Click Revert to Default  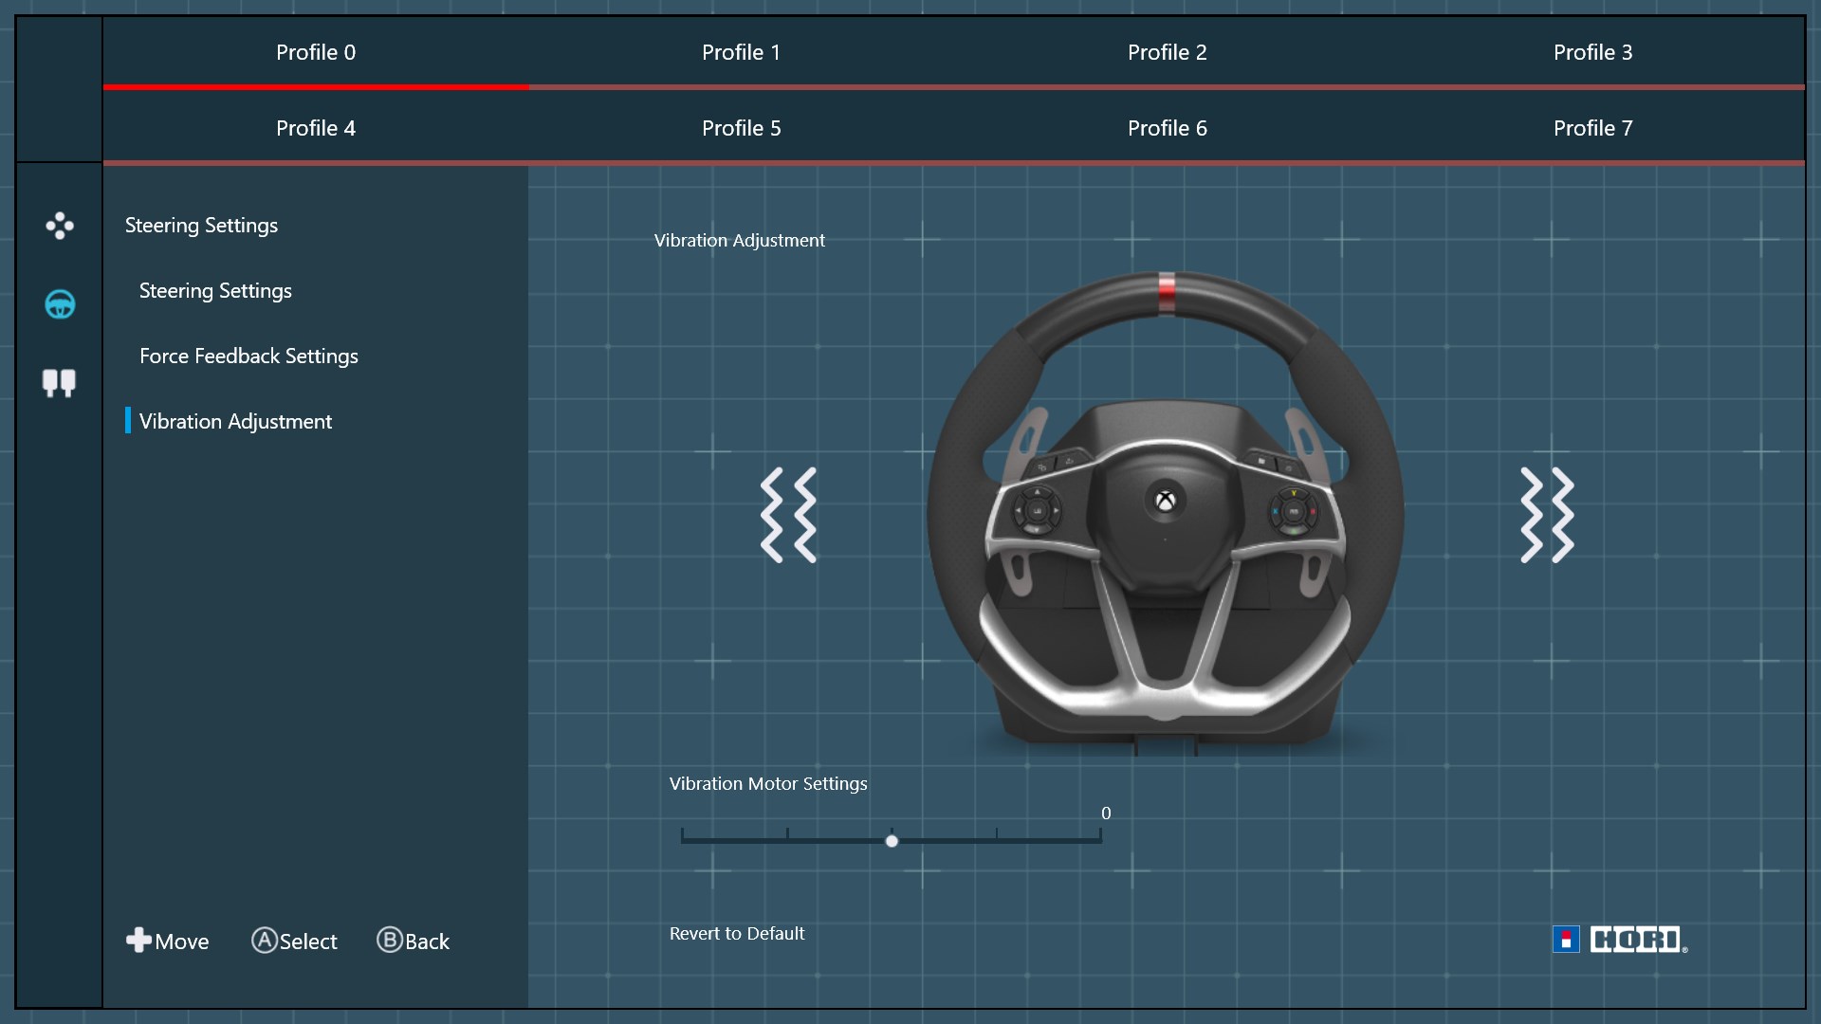click(736, 934)
